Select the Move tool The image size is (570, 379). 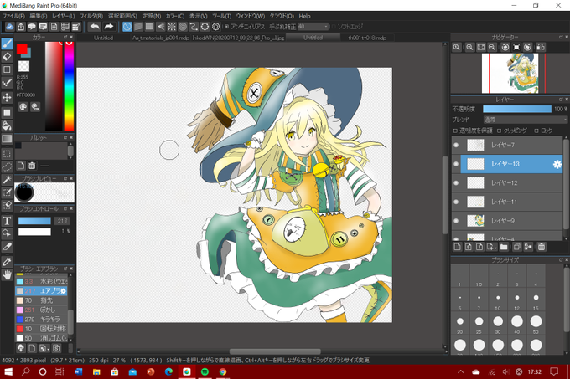pos(7,97)
